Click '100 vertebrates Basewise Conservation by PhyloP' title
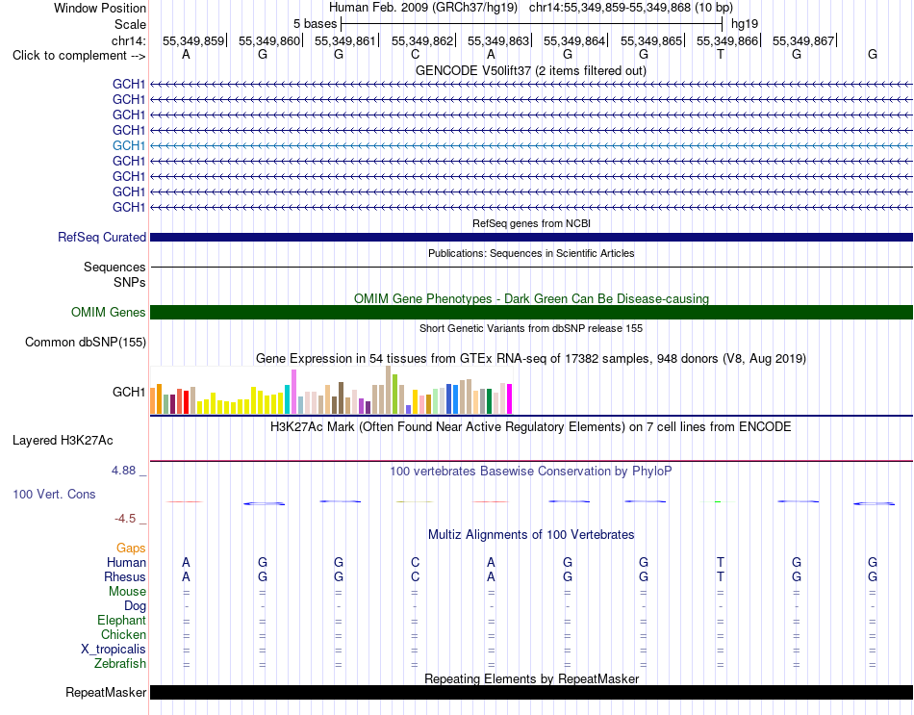The image size is (914, 715). tap(531, 472)
